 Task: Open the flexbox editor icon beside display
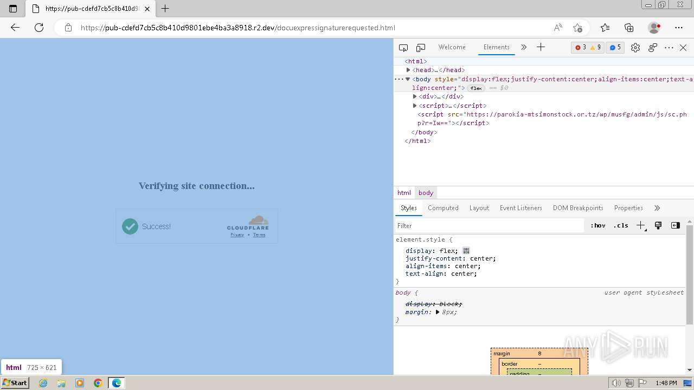pos(466,251)
